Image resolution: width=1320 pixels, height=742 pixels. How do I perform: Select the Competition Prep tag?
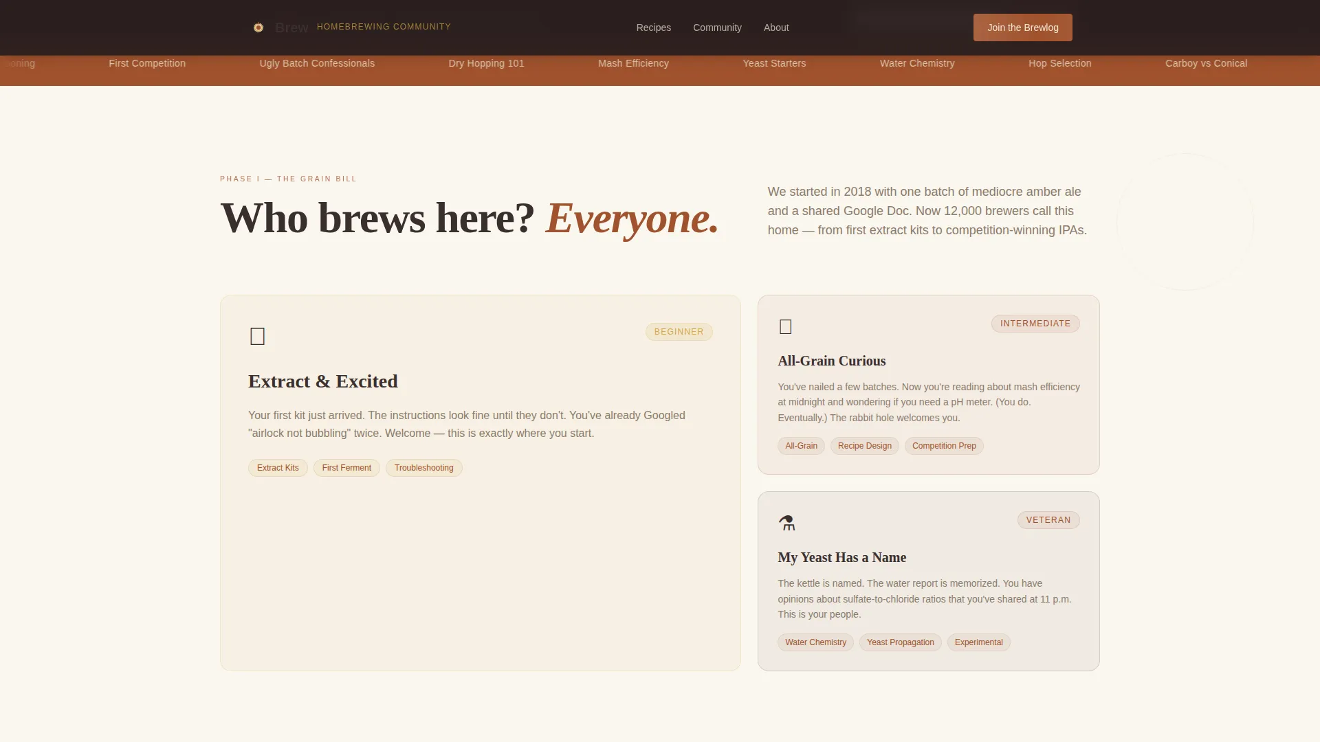pos(944,446)
